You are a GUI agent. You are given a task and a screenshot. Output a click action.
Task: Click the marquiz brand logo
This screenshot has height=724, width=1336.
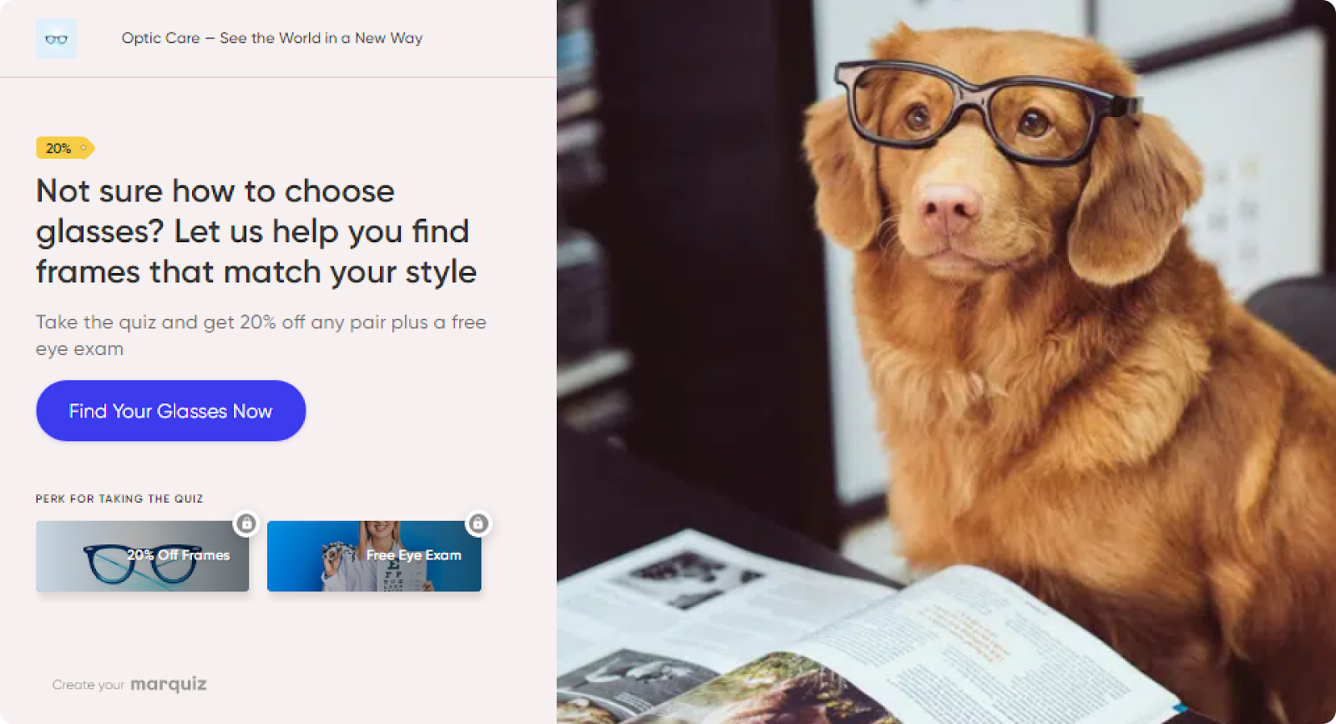(x=169, y=685)
